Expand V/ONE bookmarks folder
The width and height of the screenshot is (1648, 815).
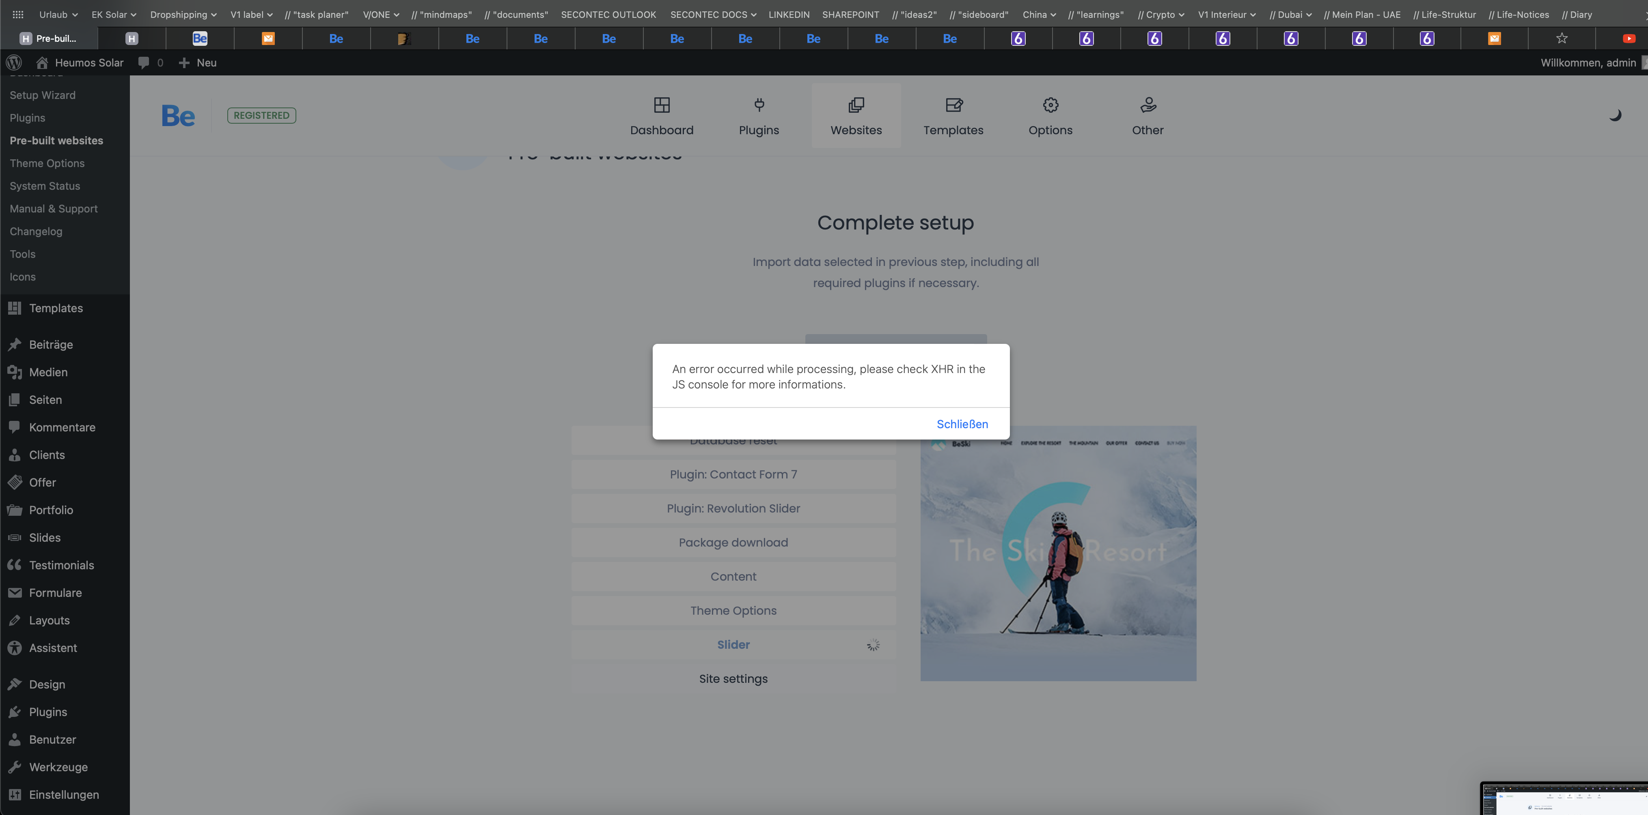coord(381,14)
